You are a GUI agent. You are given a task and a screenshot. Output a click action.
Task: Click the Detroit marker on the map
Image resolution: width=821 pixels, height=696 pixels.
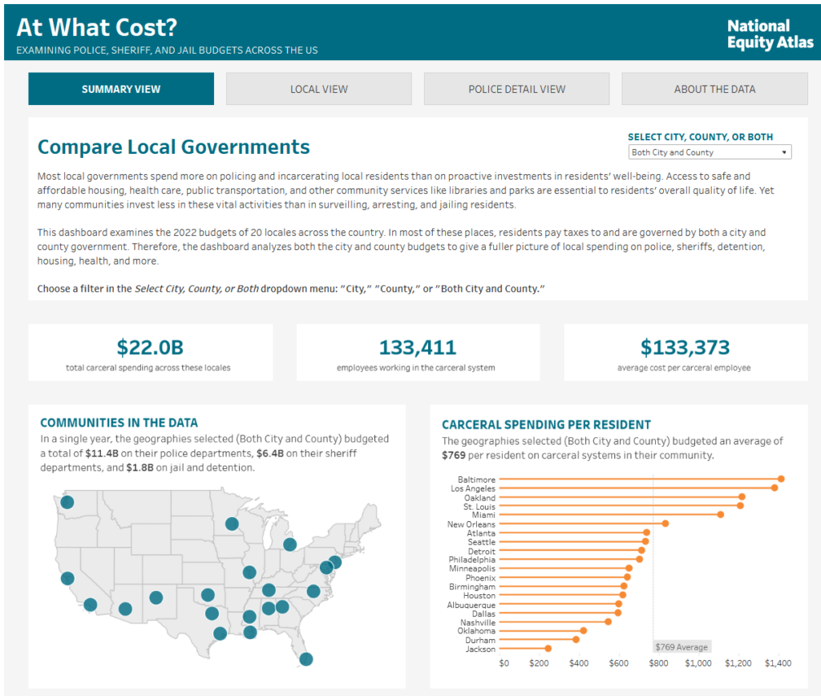pyautogui.click(x=289, y=544)
